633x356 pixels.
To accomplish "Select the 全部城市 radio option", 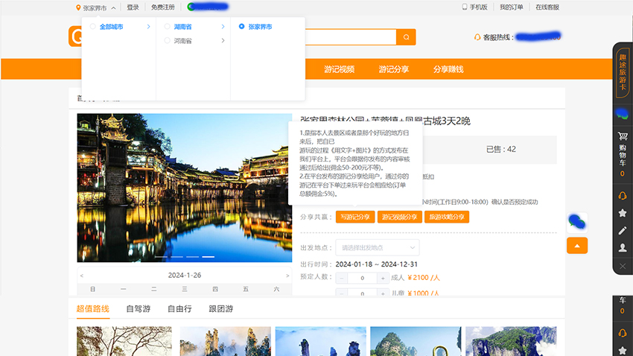I will pyautogui.click(x=93, y=27).
